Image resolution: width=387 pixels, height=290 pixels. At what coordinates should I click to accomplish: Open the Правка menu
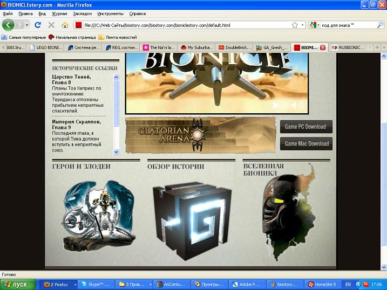(25, 14)
